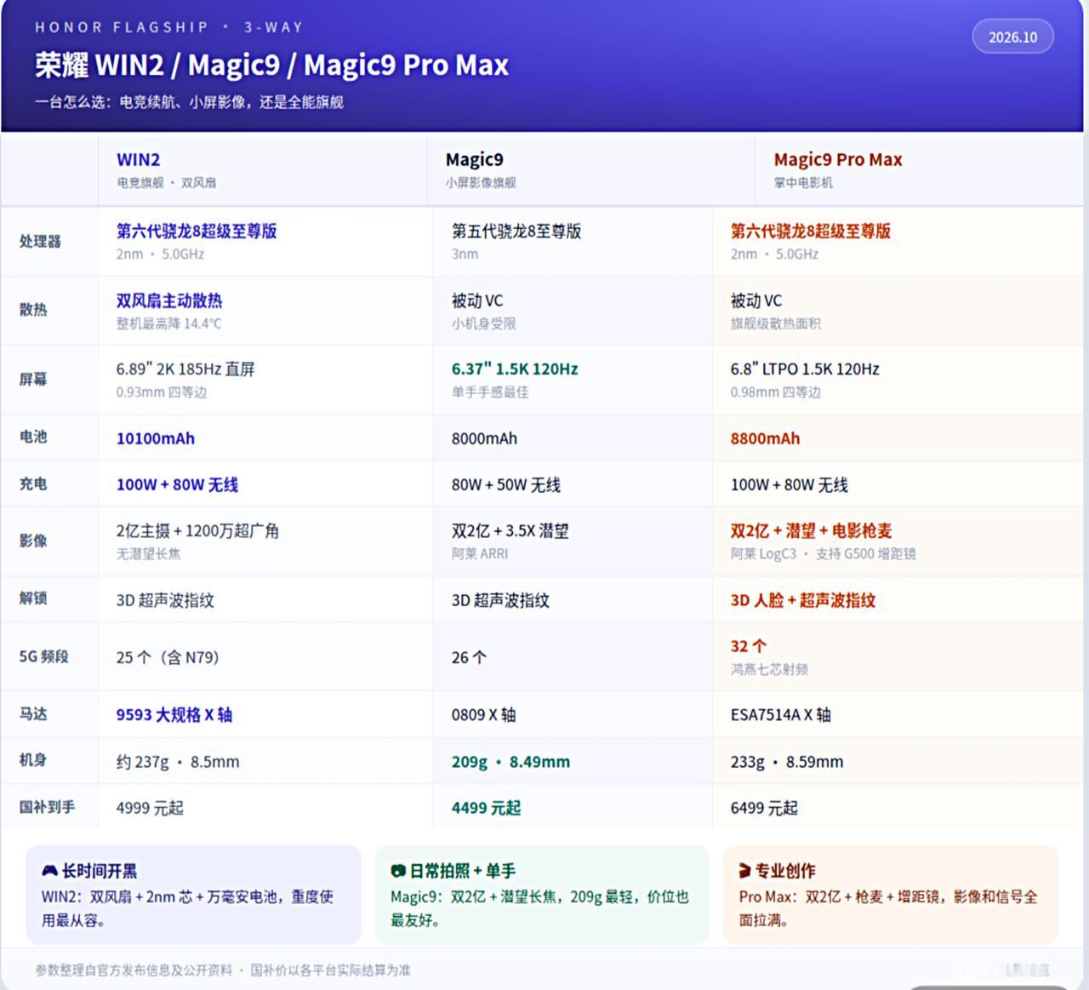The image size is (1089, 990).
Task: Click the 233g · 8.59mm cell
Action: coord(787,762)
